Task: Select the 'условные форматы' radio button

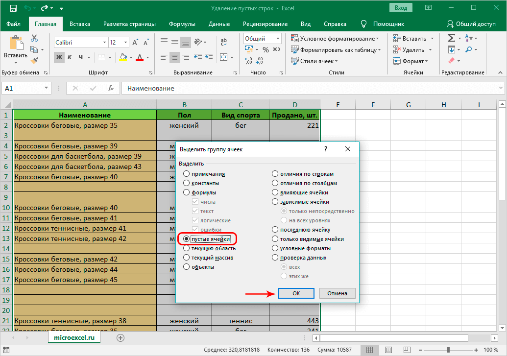Action: (x=275, y=248)
